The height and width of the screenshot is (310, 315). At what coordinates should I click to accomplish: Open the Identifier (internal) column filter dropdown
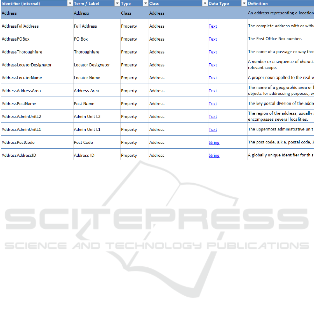(x=70, y=3)
